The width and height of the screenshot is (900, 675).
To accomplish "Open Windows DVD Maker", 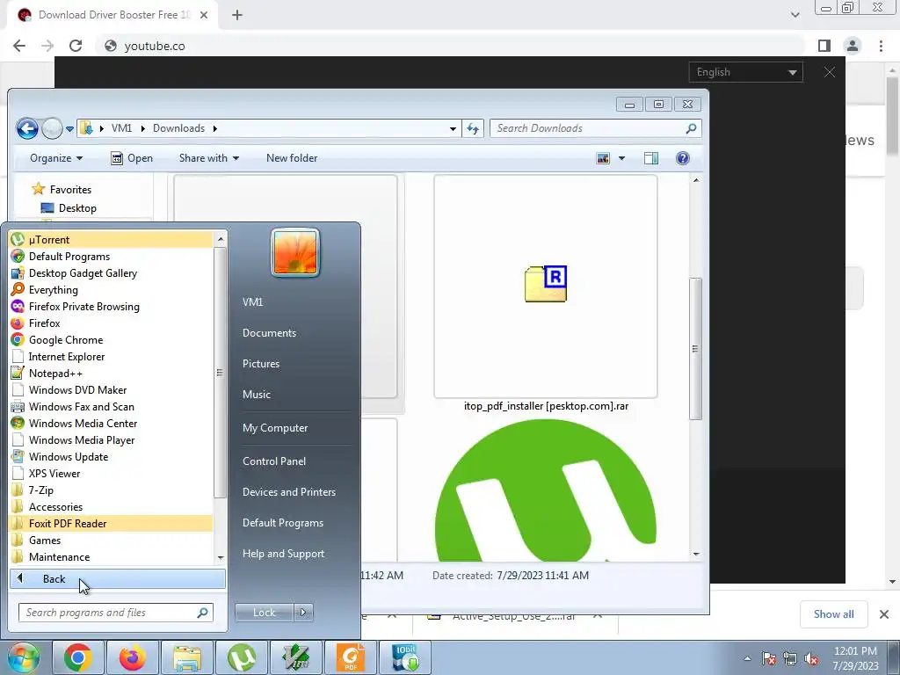I will 111,389.
